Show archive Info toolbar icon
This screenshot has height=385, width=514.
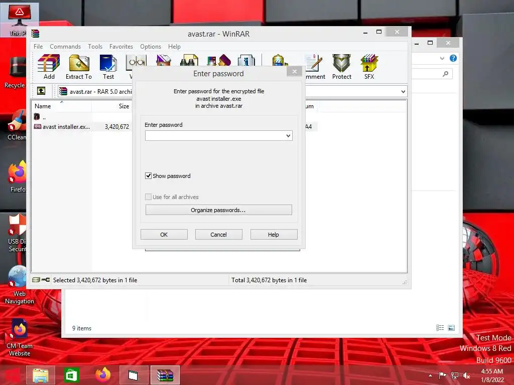point(246,60)
